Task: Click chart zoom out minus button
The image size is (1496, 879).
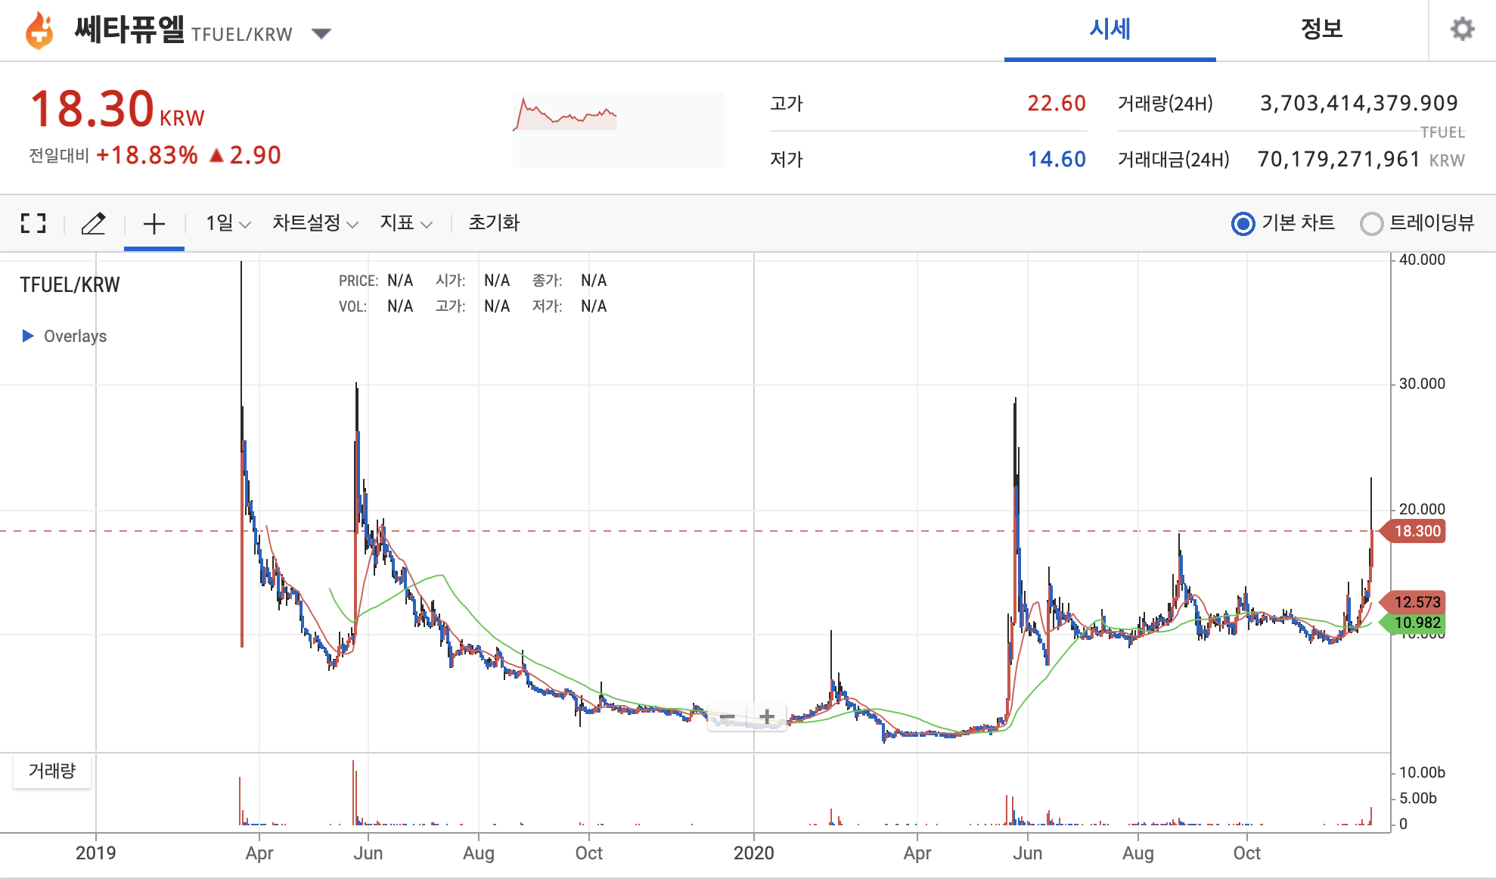Action: 728,716
